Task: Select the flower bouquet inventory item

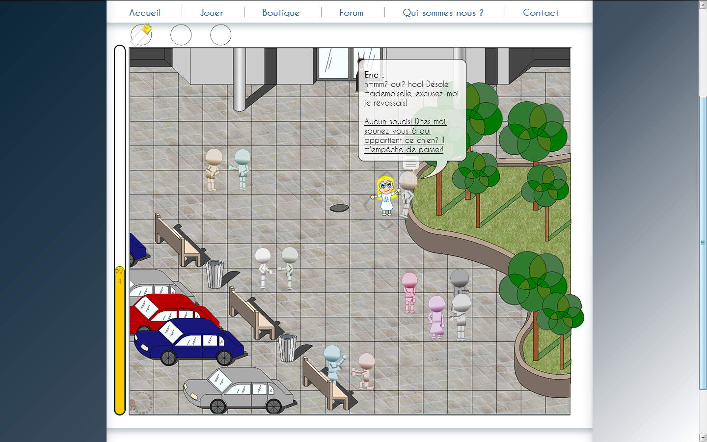Action: [x=142, y=34]
